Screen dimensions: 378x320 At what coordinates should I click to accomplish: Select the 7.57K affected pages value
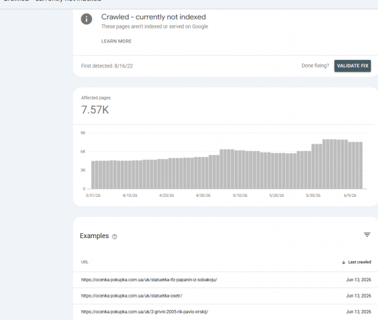[95, 110]
